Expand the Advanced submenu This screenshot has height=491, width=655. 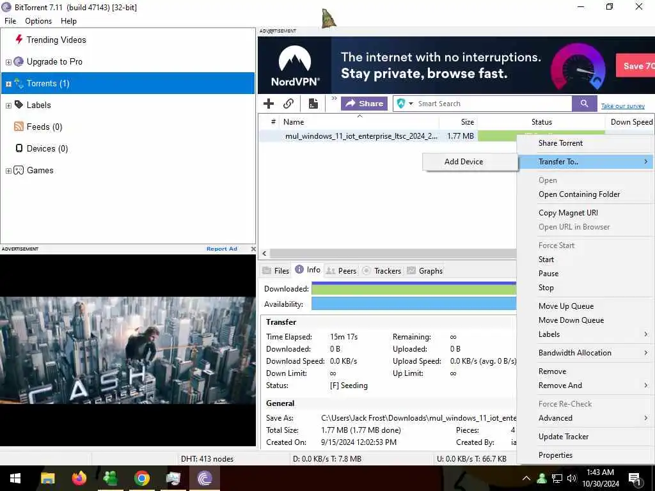click(585, 418)
